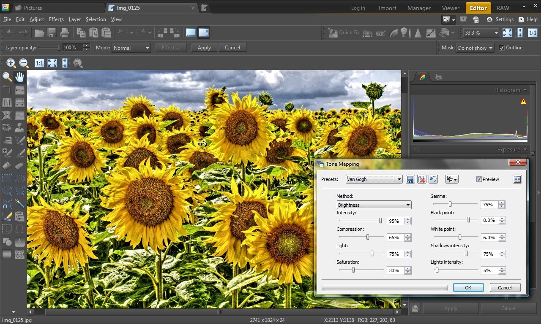Click the Saturation slider handle
This screenshot has height=324, width=541.
click(x=353, y=270)
